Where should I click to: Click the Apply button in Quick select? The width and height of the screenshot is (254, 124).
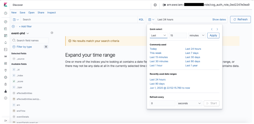pos(213,35)
